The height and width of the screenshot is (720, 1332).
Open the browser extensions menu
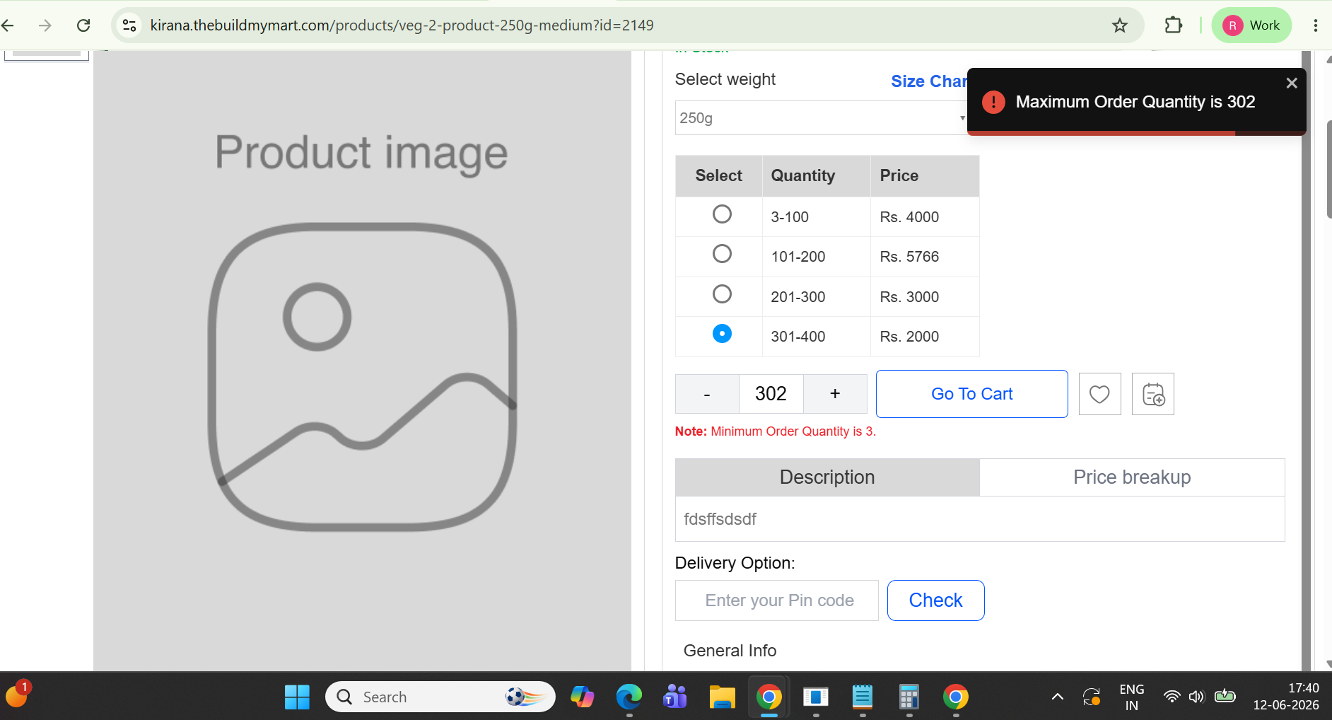[x=1174, y=25]
